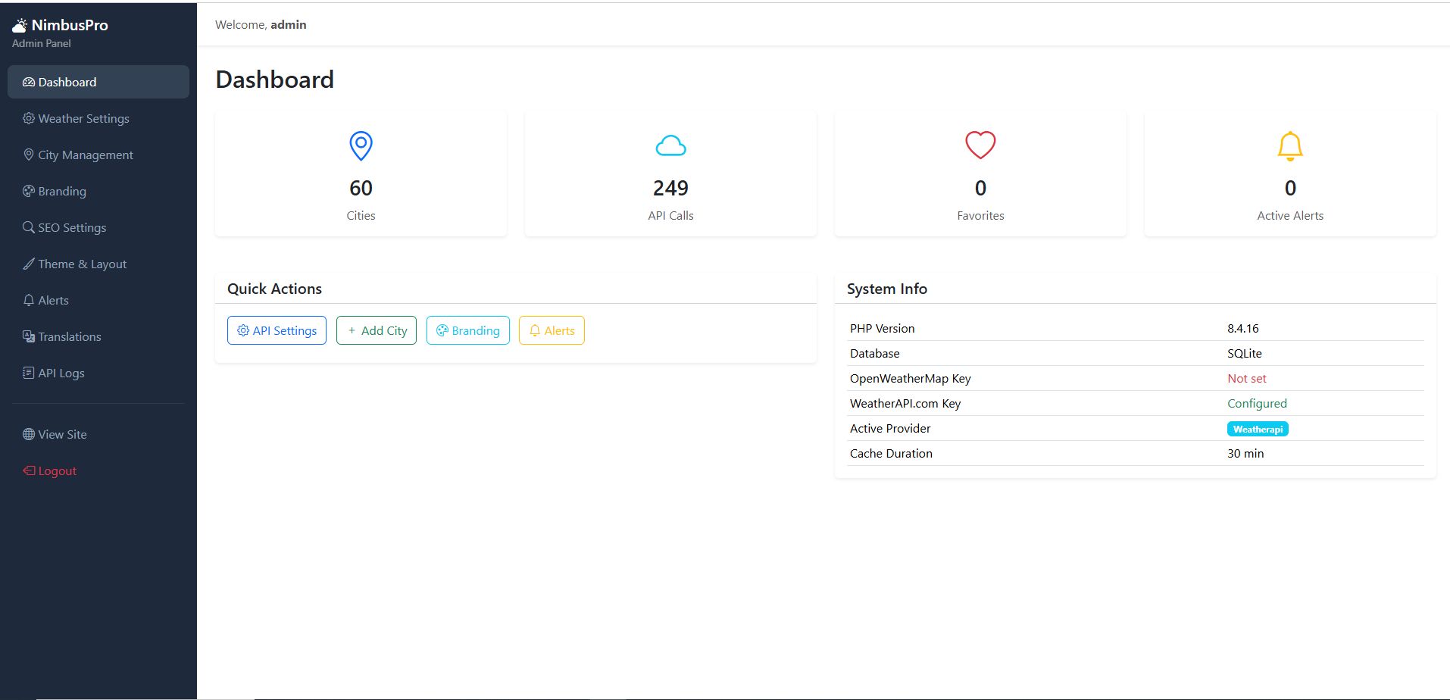Click the Dashboard speedometer icon in sidebar

coord(29,82)
